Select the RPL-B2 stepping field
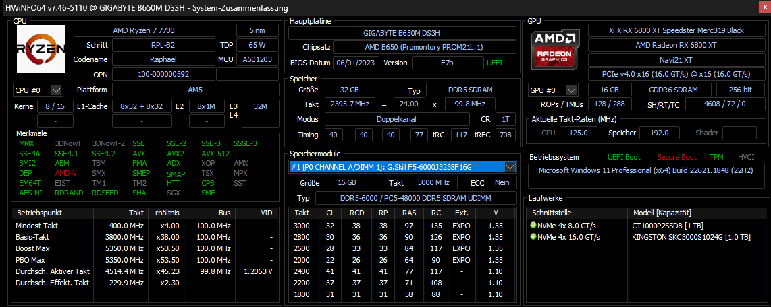 [163, 46]
